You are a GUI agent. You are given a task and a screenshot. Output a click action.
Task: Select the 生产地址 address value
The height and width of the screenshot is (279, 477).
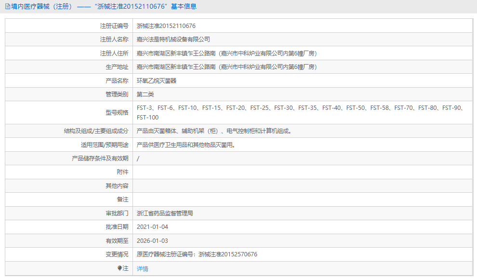(227, 67)
